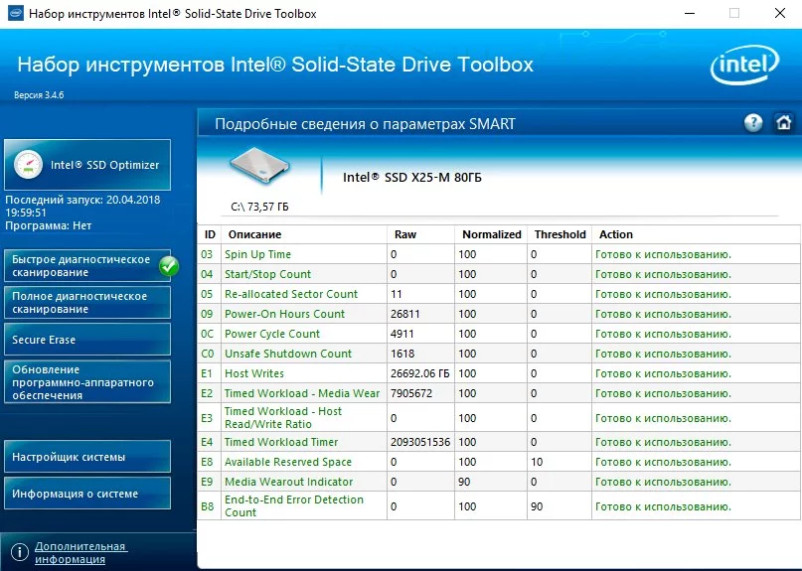The height and width of the screenshot is (571, 802).
Task: Click raw value 26811
Action: 405,314
